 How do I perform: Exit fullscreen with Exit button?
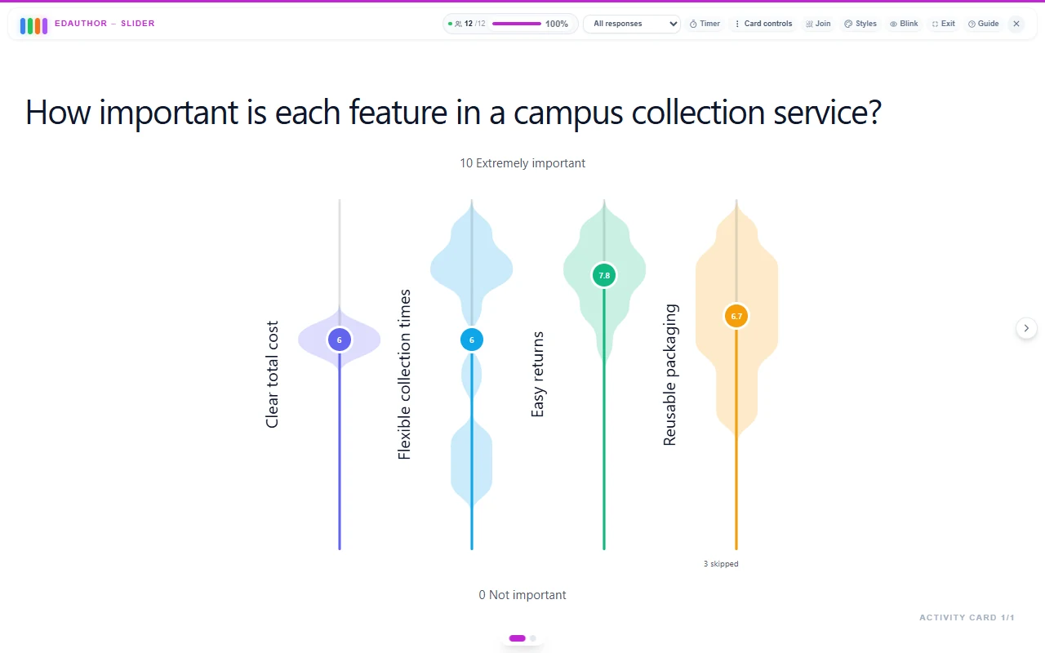[x=943, y=24]
